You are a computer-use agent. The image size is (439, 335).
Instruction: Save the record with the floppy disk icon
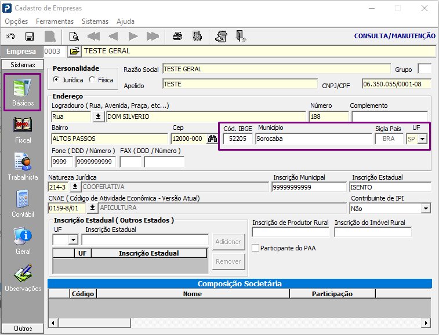click(30, 37)
